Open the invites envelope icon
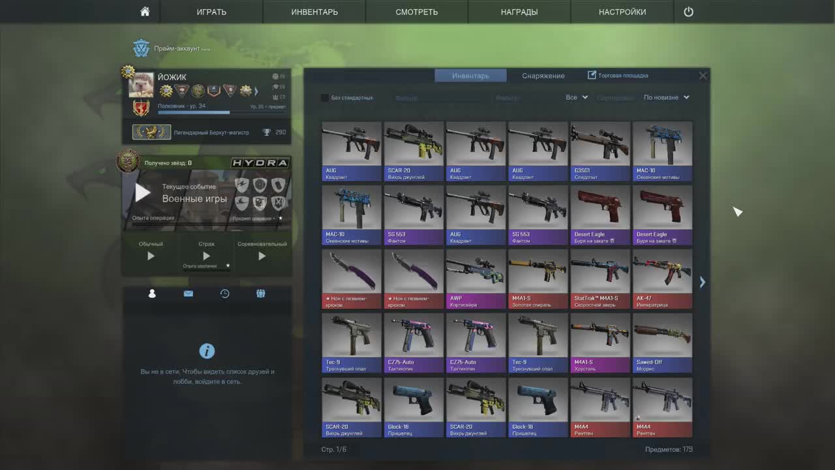Screen dimensions: 835x470 (188, 294)
